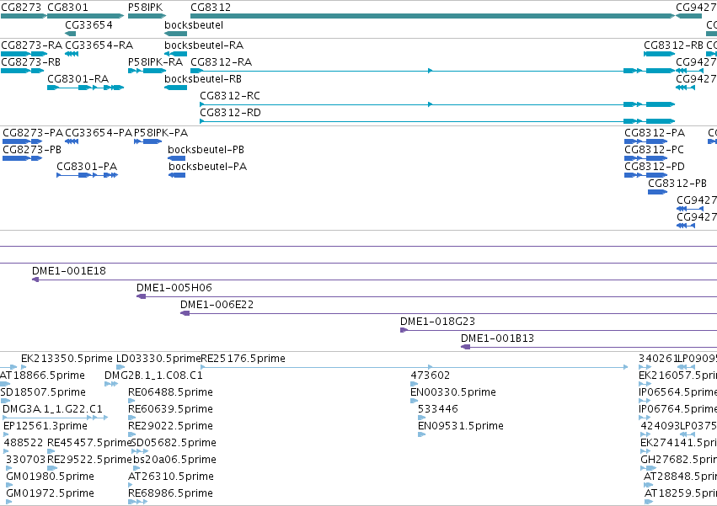The image size is (717, 506).
Task: Click the DME1-005H06 clone label
Action: pos(174,288)
